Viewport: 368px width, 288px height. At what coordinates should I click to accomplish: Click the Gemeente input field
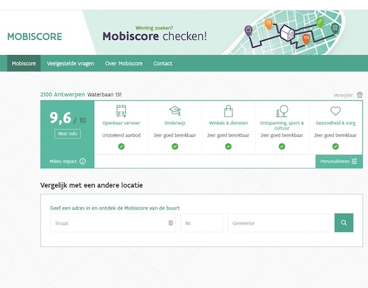point(279,223)
